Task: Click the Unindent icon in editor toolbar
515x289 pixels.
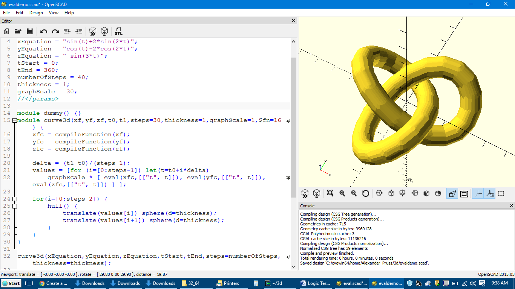Action: (67, 31)
